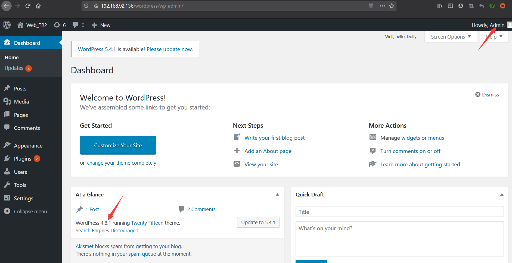Click the Update to 5.4.1 button
The image size is (512, 263).
point(258,222)
